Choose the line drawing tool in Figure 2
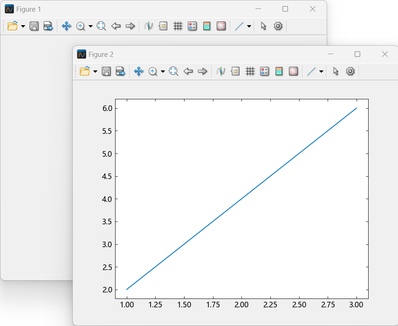Viewport: 398px width, 326px height. (x=311, y=71)
